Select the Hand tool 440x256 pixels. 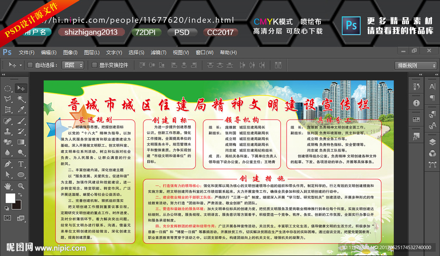click(x=8, y=186)
